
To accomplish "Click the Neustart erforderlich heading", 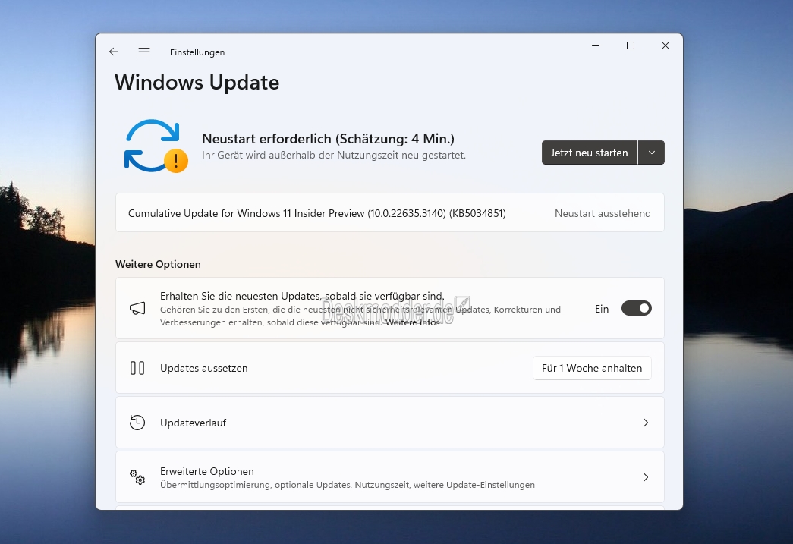I will (329, 139).
